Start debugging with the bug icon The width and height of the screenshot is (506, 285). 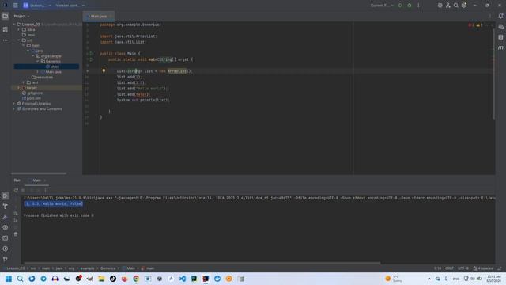tap(410, 6)
